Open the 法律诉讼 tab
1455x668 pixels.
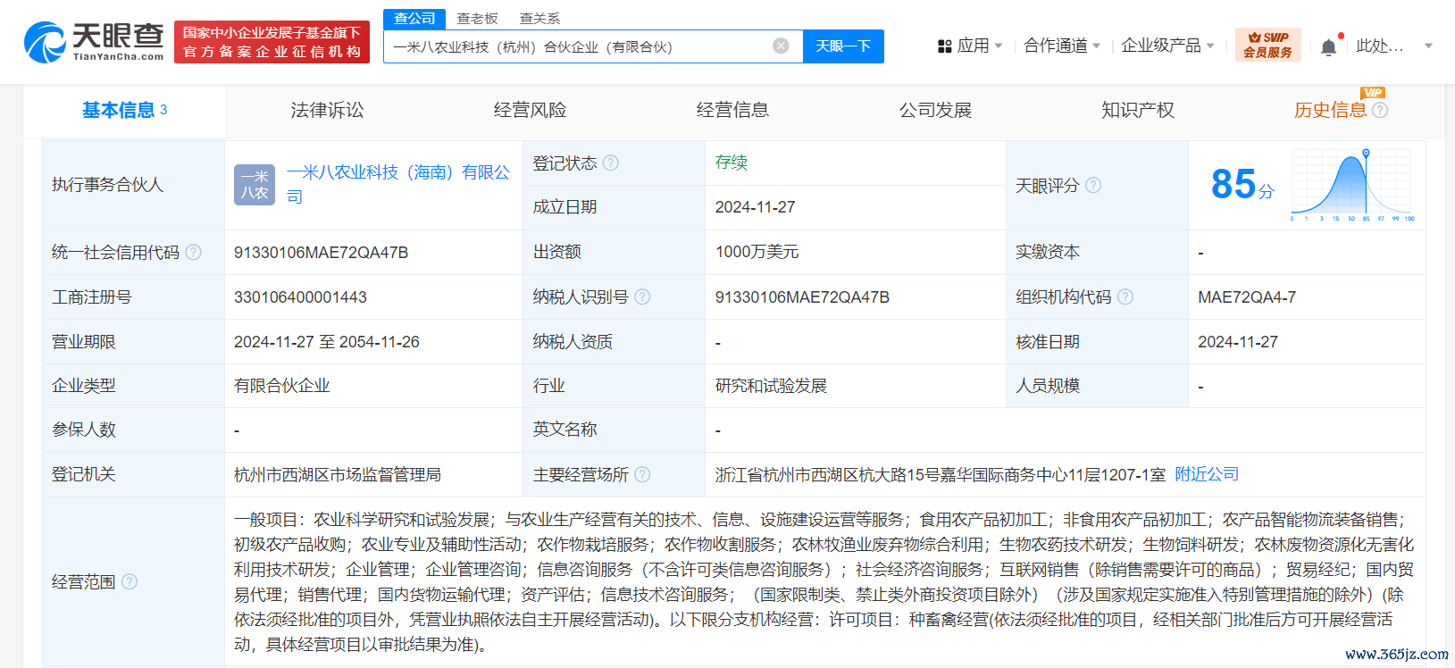pos(327,110)
